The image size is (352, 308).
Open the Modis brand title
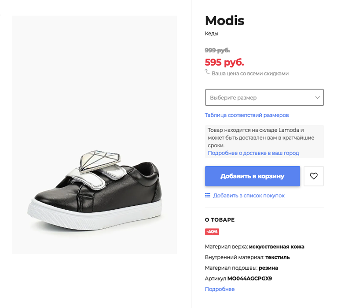point(224,21)
